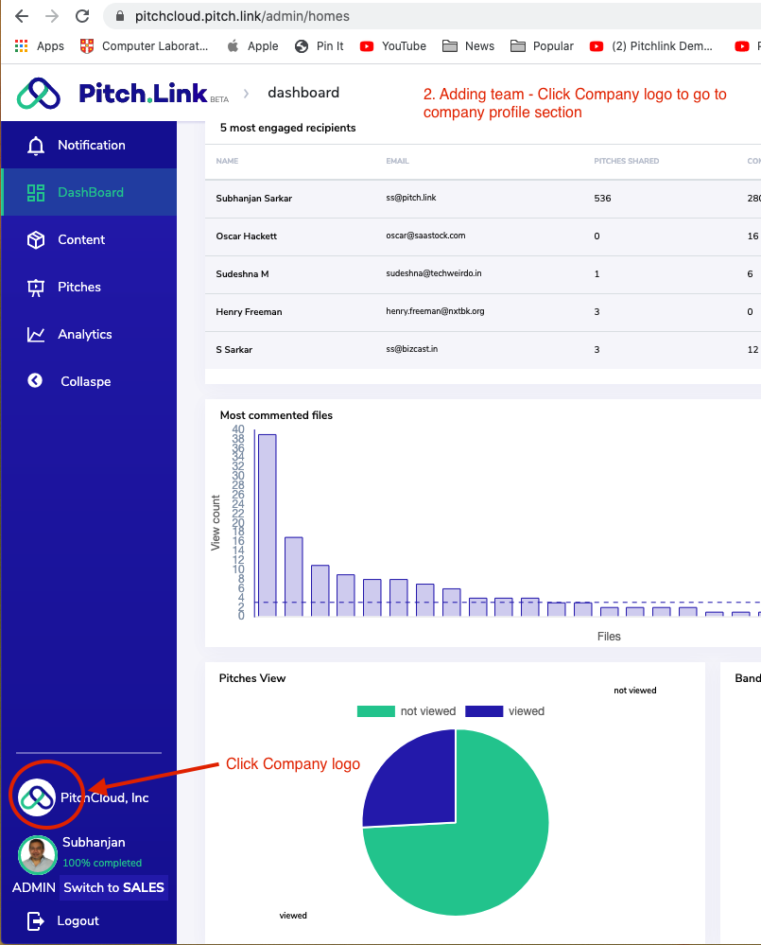This screenshot has height=945, width=761.
Task: Switch to SALES role
Action: pyautogui.click(x=113, y=887)
